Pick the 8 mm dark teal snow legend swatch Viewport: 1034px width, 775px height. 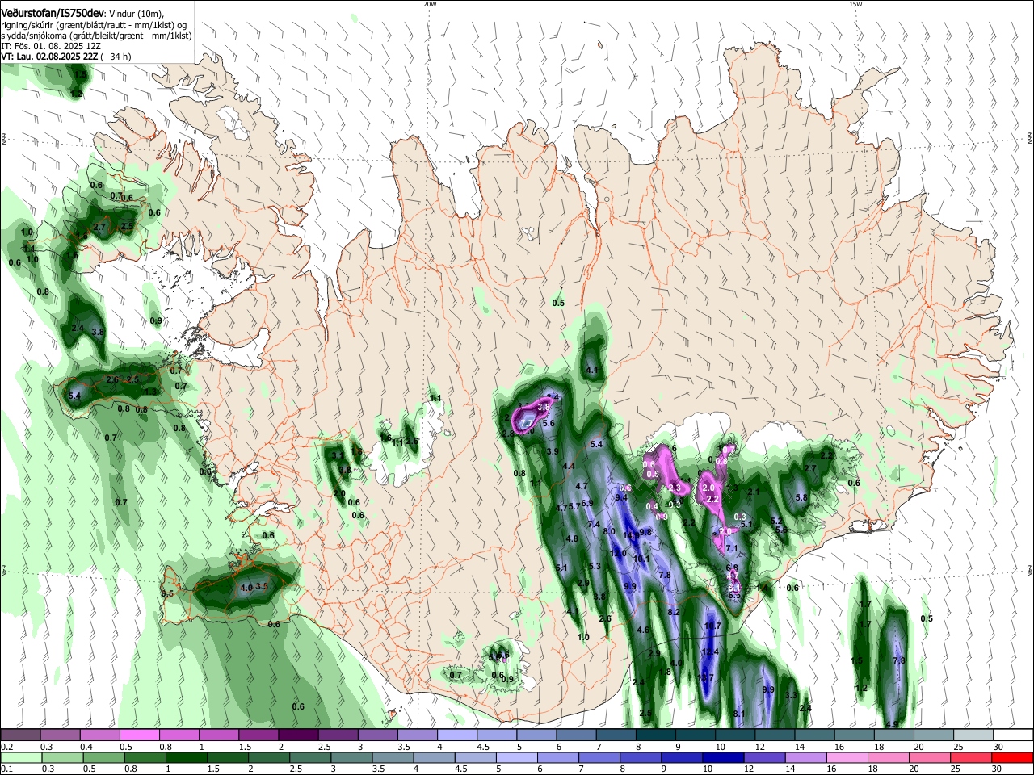(x=656, y=735)
